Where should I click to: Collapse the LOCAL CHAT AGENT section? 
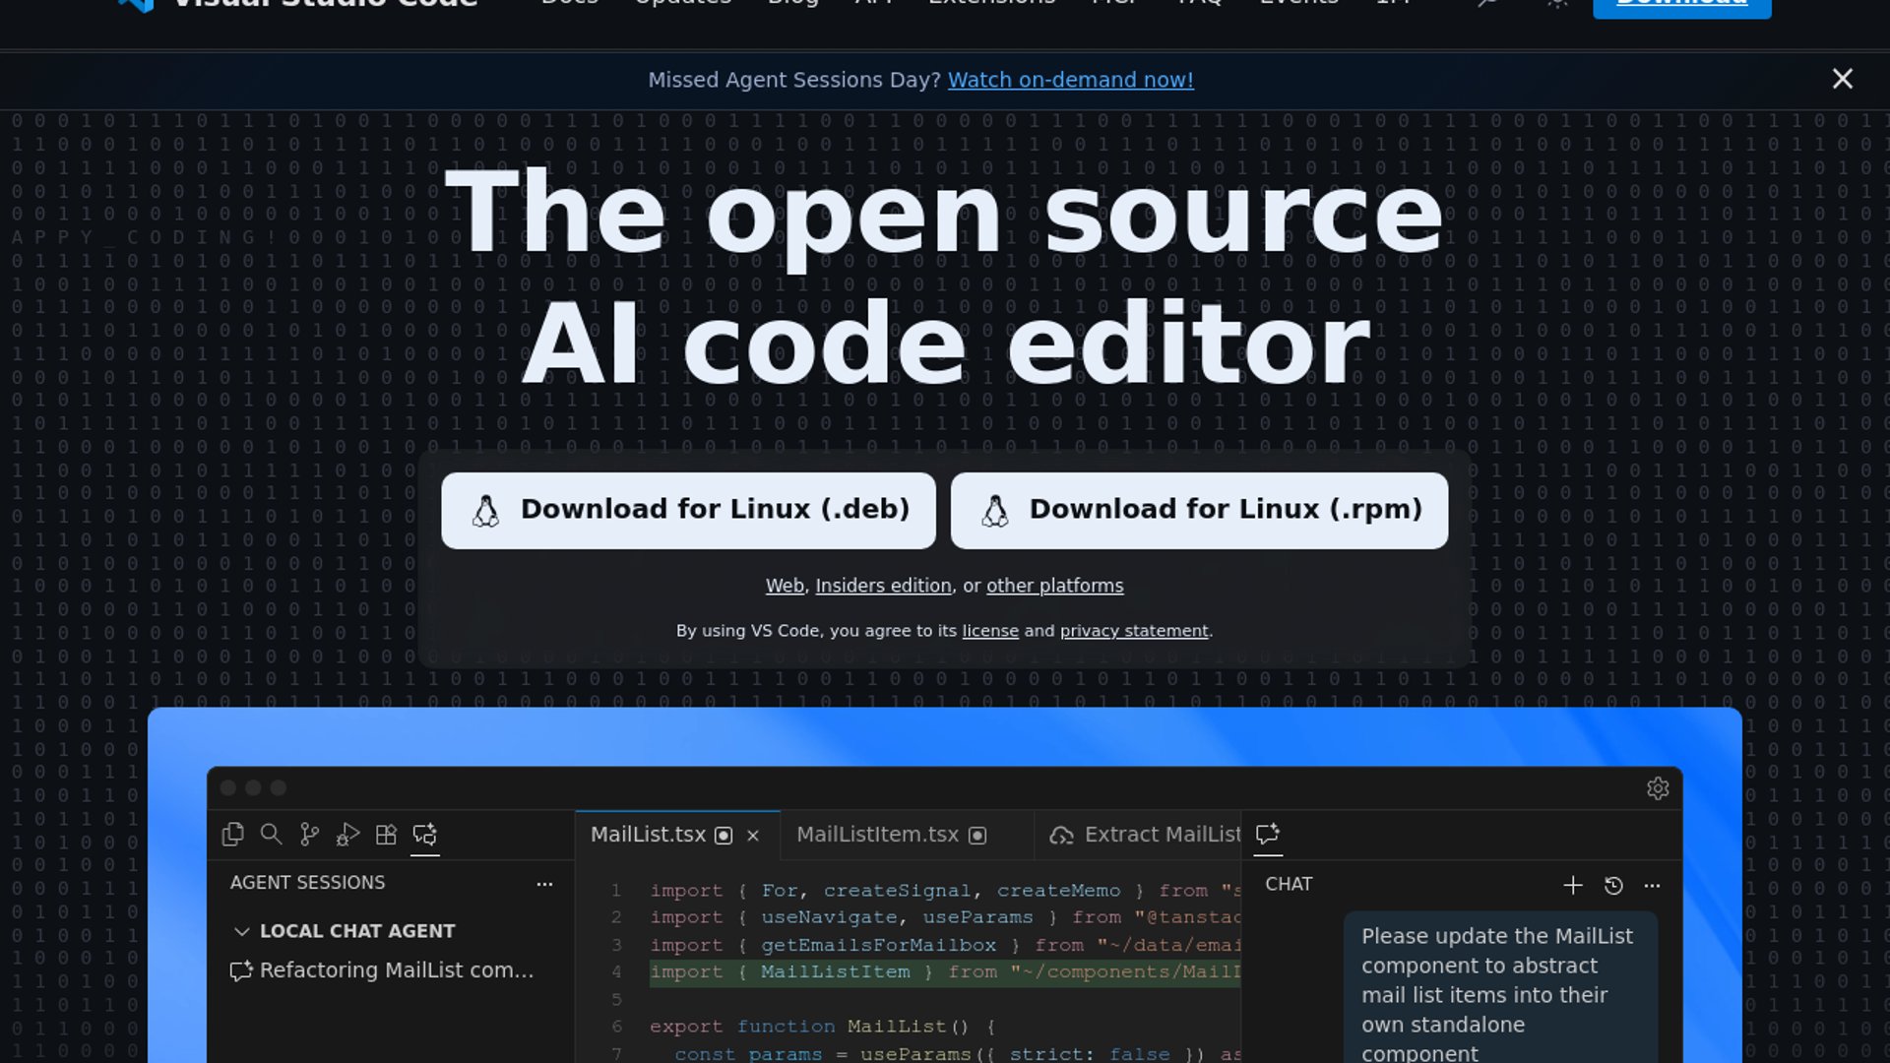[x=242, y=931]
